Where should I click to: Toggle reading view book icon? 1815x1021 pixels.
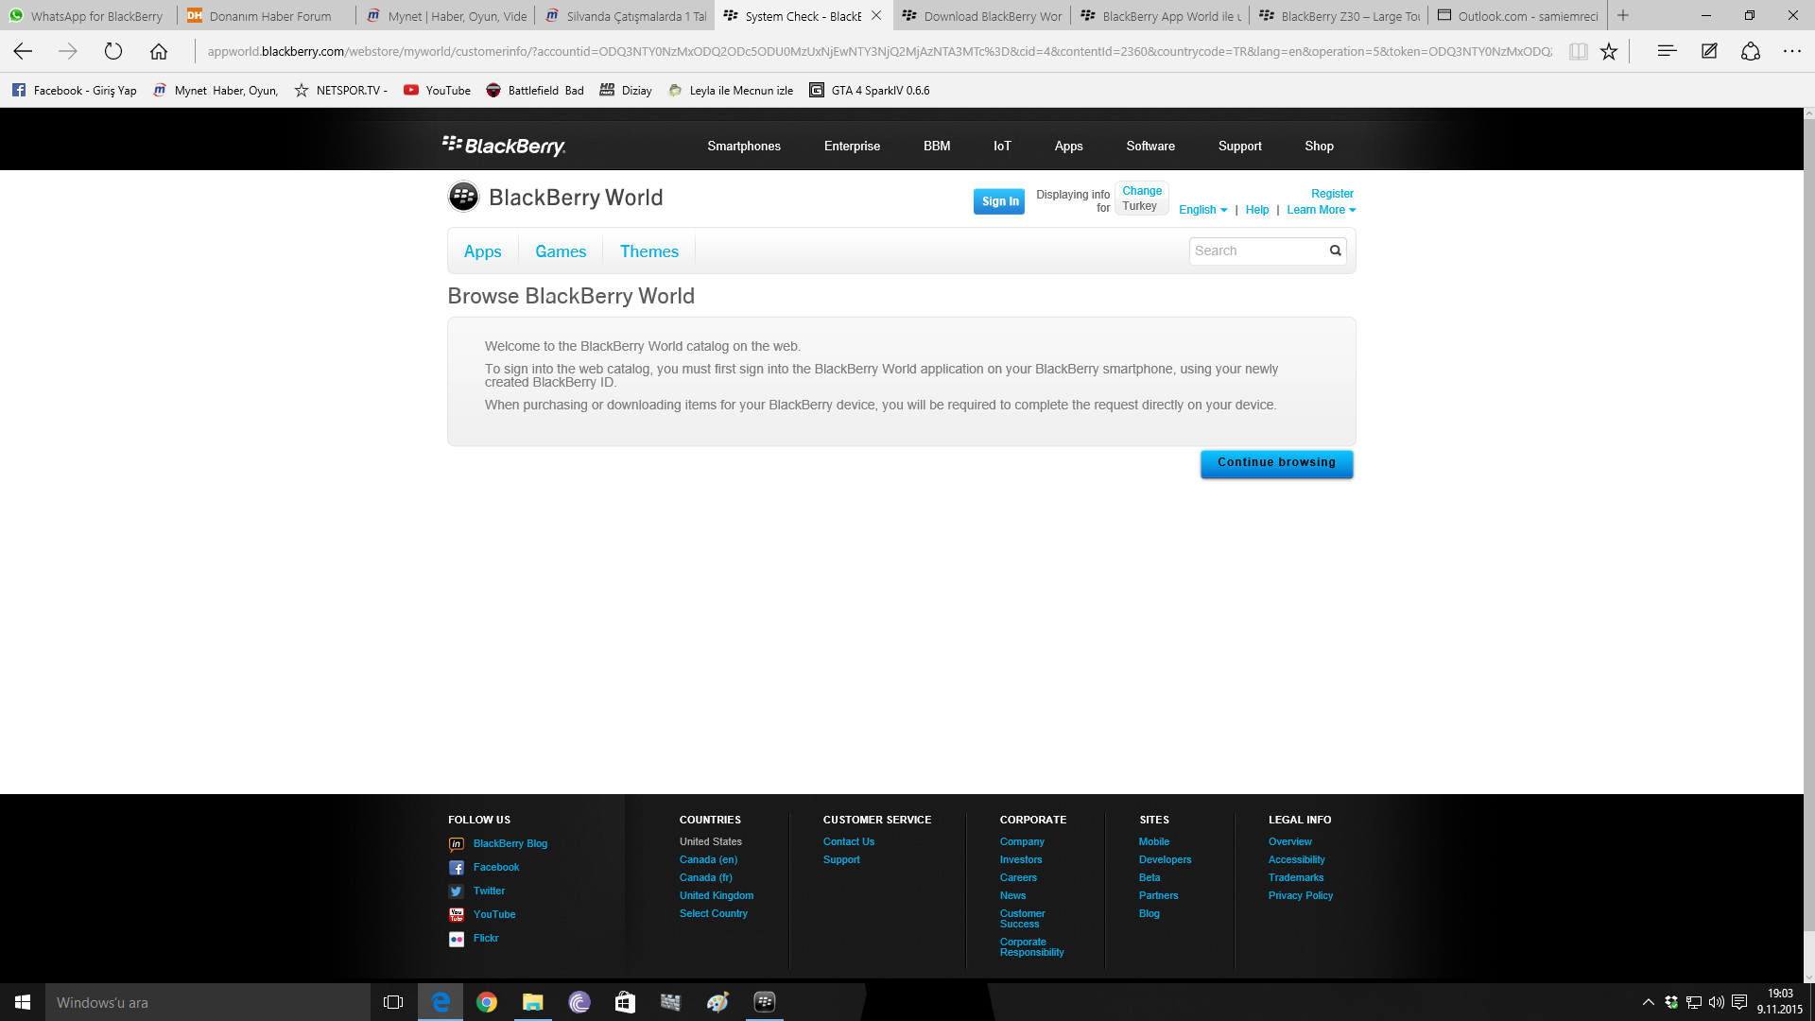tap(1578, 51)
